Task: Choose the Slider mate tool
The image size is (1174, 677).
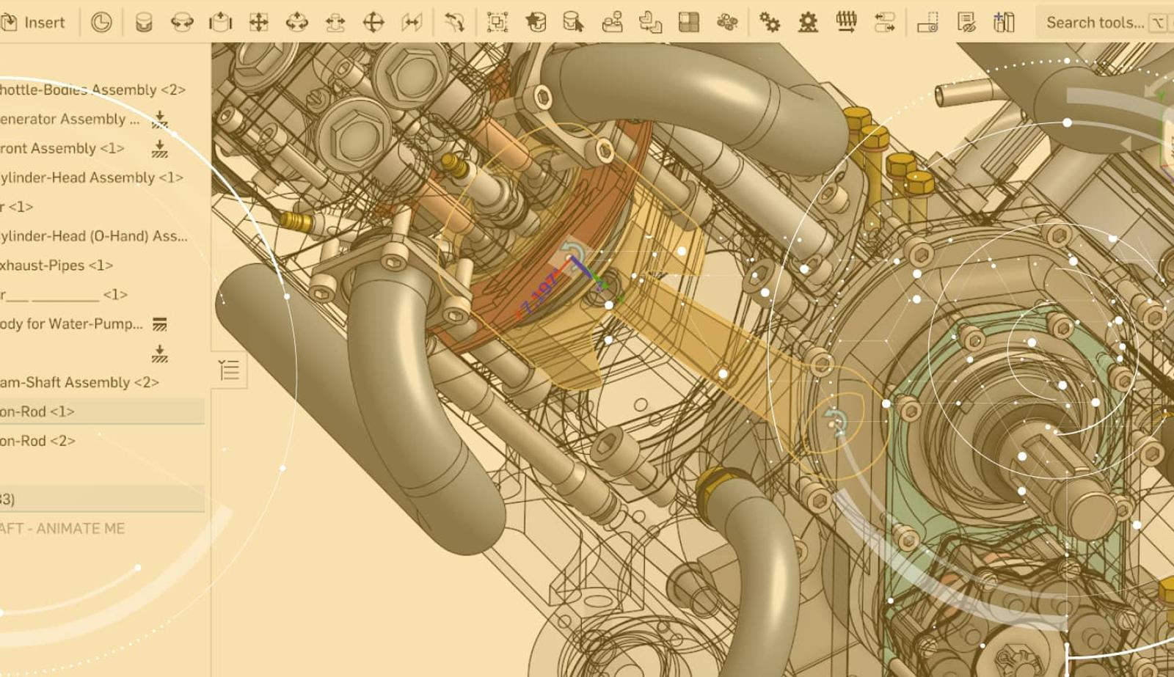Action: [x=220, y=22]
